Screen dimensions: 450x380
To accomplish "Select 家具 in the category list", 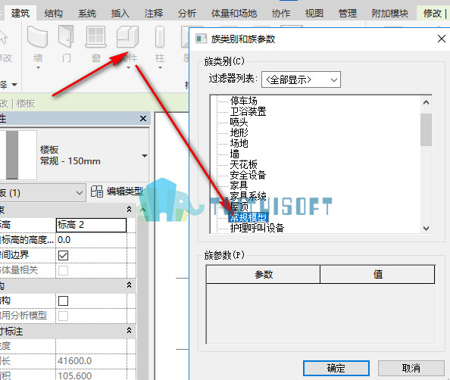I will pyautogui.click(x=239, y=185).
